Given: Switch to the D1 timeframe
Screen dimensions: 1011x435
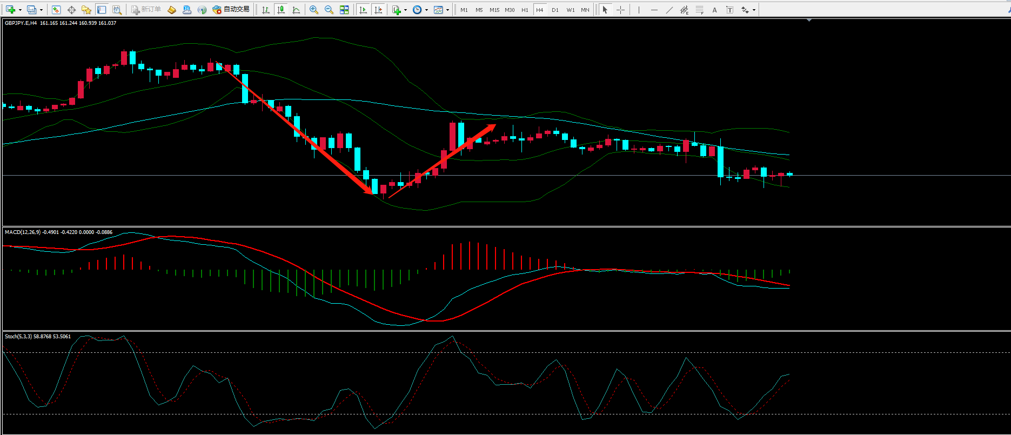Looking at the screenshot, I should (x=555, y=10).
